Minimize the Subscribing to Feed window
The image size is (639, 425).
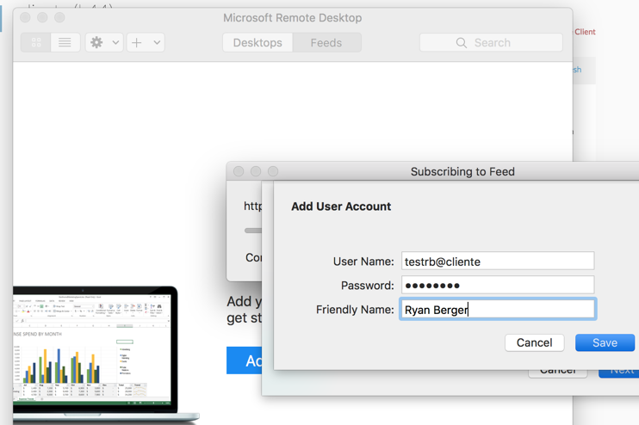pos(256,171)
